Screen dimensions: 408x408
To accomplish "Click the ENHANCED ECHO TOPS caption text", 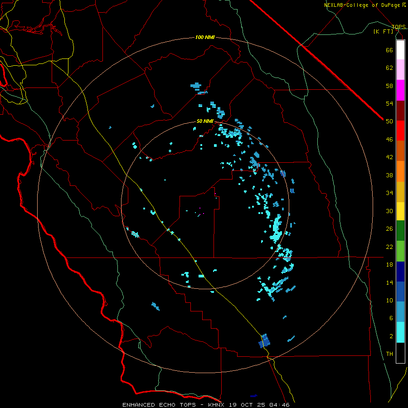I will point(159,405).
